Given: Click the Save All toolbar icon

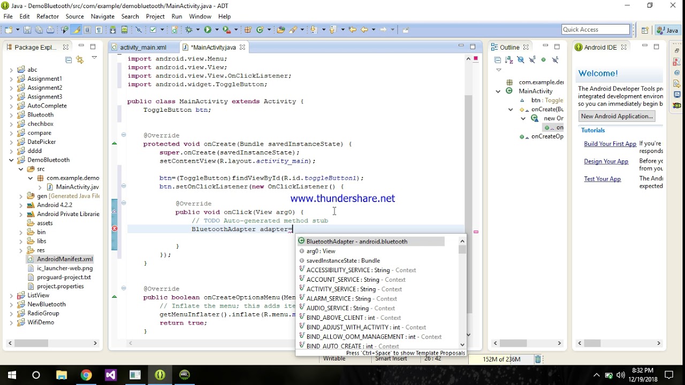Looking at the screenshot, I should click(39, 30).
